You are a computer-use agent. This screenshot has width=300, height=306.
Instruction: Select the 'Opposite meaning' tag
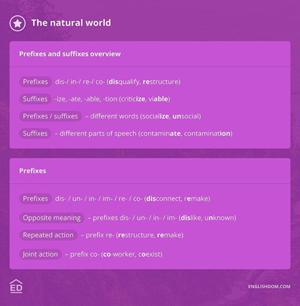[x=52, y=218]
